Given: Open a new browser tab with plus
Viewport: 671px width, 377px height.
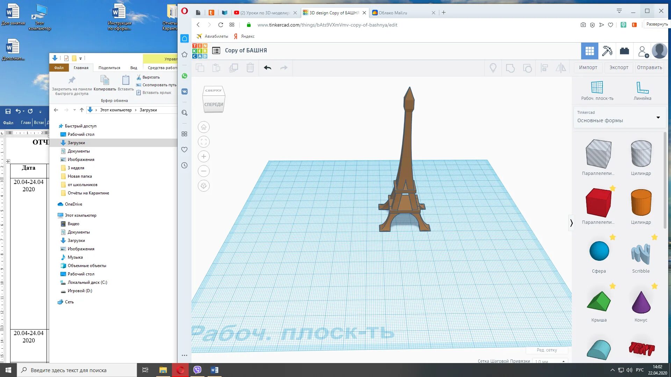Looking at the screenshot, I should pos(443,13).
